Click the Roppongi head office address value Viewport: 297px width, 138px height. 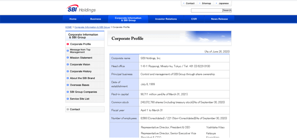[175, 66]
